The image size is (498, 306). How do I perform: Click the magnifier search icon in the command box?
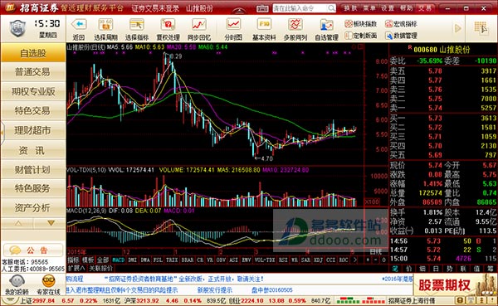[x=331, y=8]
